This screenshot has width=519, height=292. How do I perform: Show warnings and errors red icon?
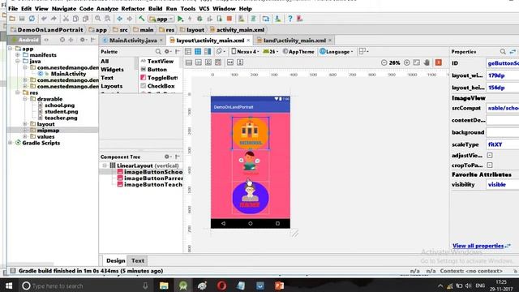(x=439, y=62)
